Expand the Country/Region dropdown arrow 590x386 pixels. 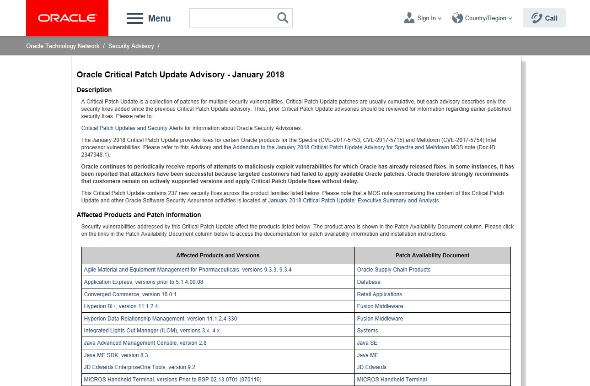[510, 19]
